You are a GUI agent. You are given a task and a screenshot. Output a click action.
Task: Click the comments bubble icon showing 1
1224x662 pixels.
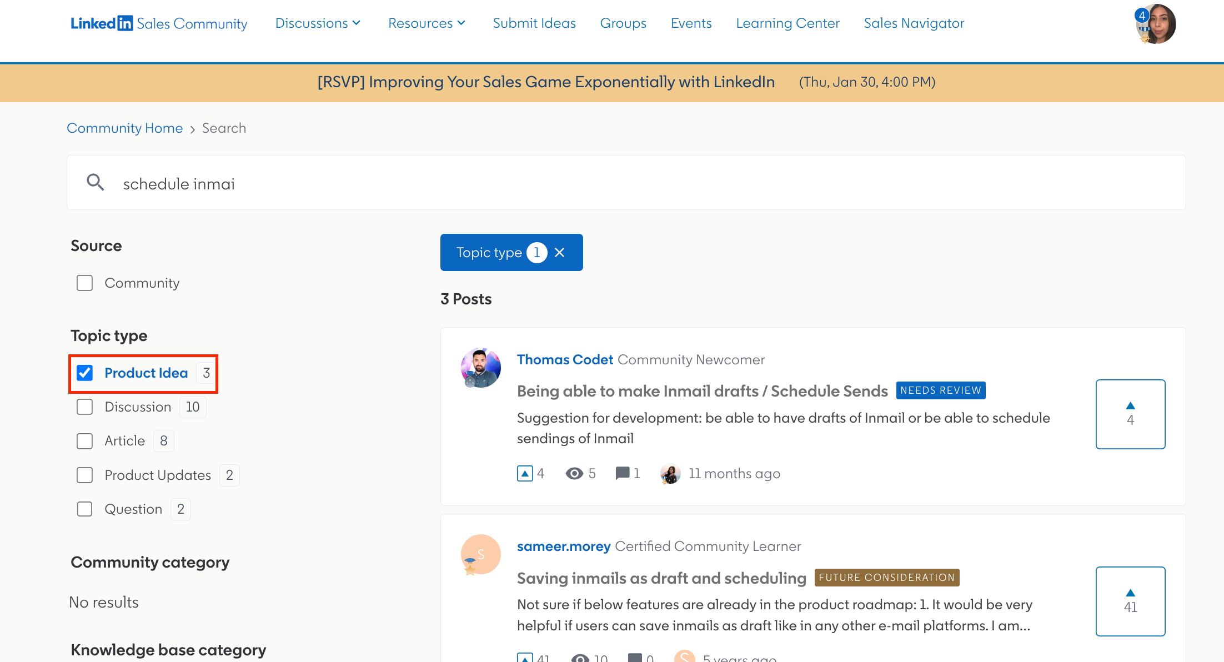[x=623, y=474]
